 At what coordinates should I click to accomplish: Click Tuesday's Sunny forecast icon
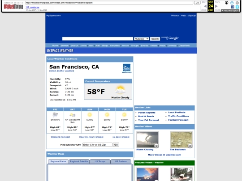pos(124,115)
